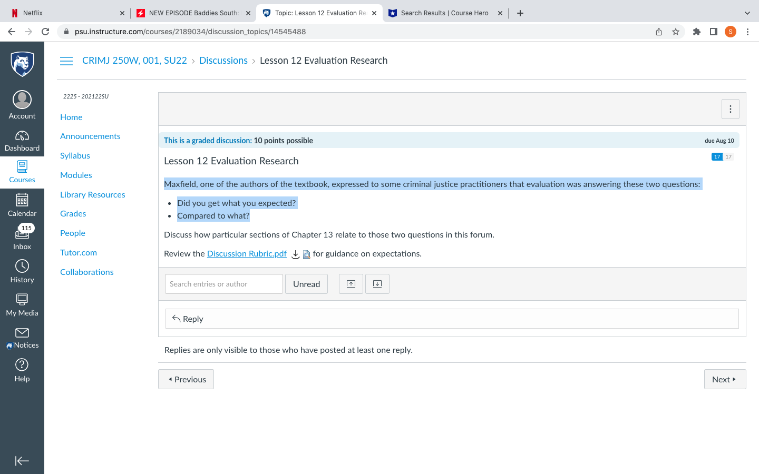This screenshot has height=474, width=759.
Task: Open Chrome three-dot menu
Action: click(x=747, y=32)
